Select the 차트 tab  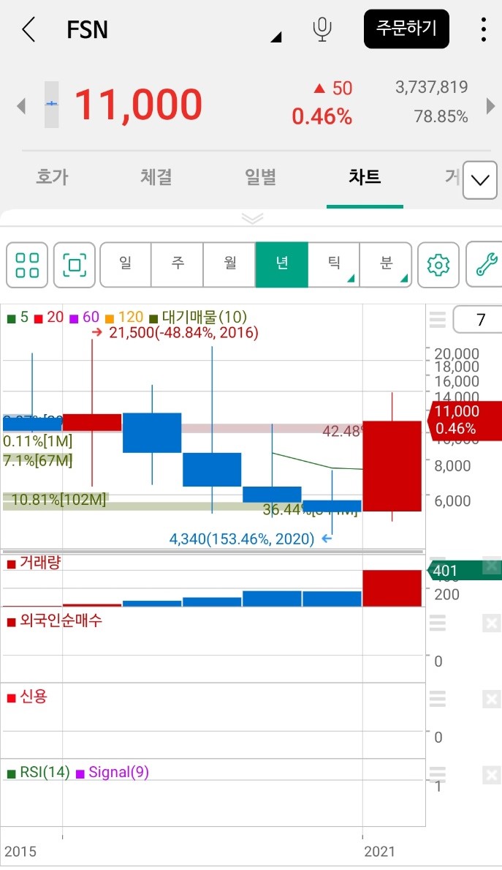pos(365,177)
